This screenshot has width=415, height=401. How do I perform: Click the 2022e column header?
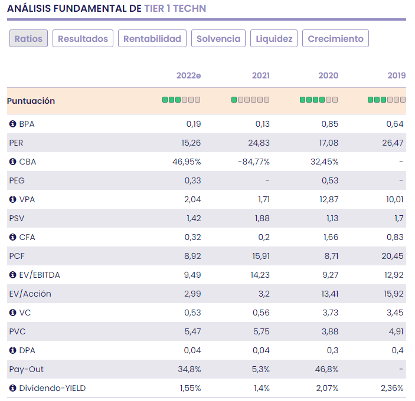(188, 75)
